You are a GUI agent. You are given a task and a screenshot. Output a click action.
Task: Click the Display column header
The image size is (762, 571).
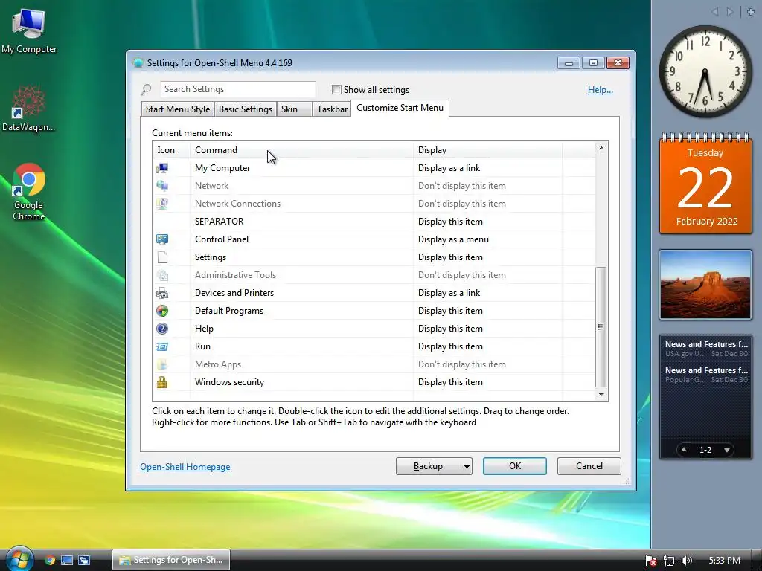point(488,150)
